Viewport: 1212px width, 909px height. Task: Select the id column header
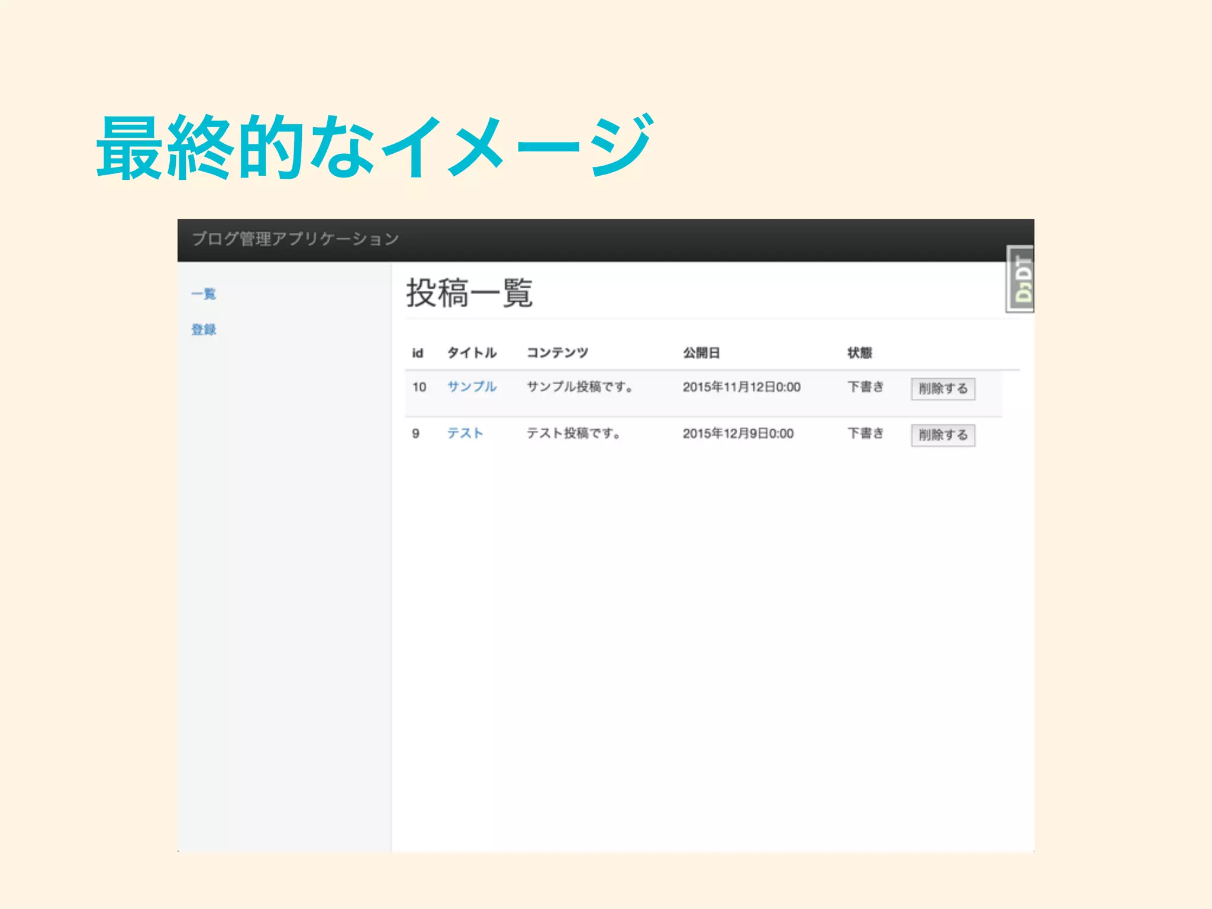coord(418,353)
